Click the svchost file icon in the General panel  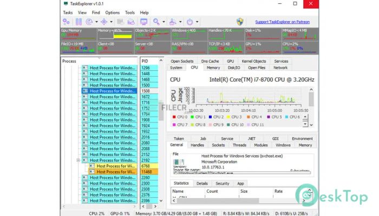click(x=179, y=162)
